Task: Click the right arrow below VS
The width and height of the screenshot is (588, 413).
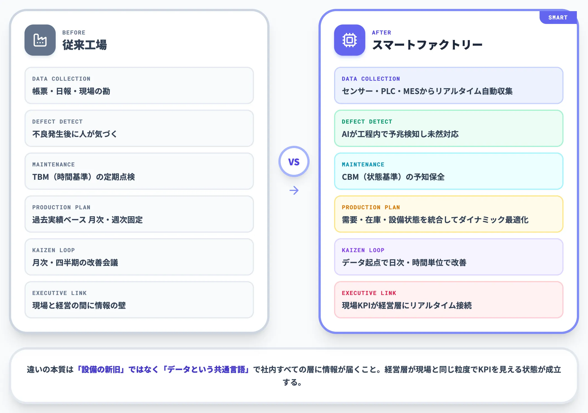Action: (294, 190)
